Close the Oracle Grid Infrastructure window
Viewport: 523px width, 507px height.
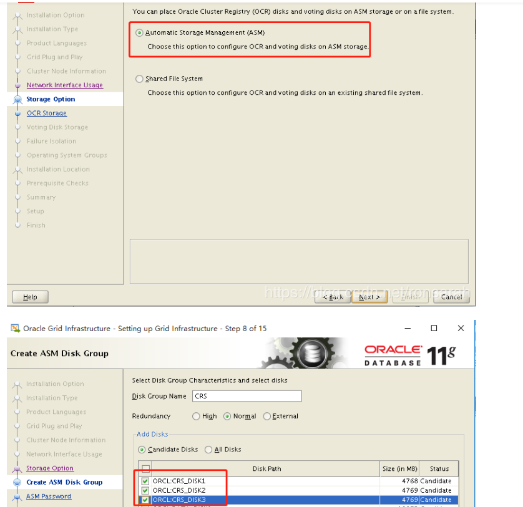[x=461, y=328]
